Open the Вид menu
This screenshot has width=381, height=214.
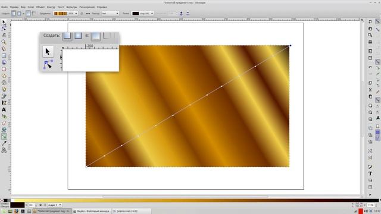tap(23, 7)
